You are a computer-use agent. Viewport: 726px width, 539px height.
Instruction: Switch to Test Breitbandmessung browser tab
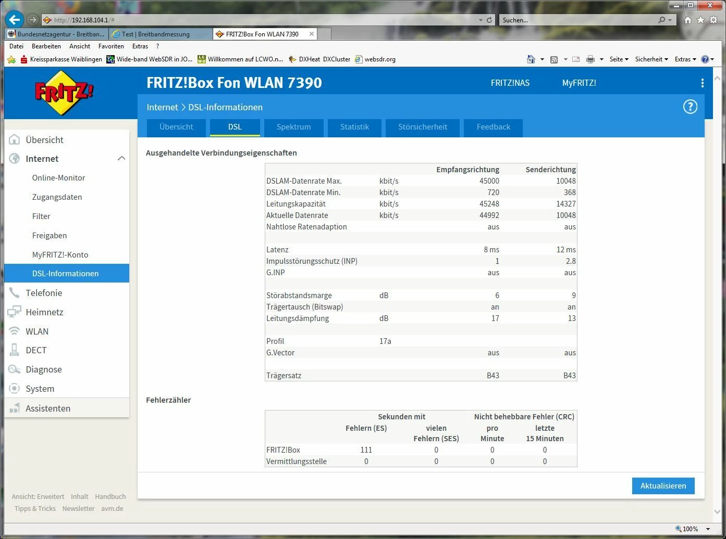(155, 34)
